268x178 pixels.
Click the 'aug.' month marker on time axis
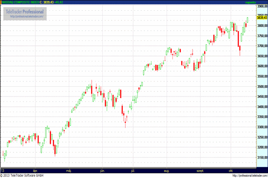pos(167,170)
